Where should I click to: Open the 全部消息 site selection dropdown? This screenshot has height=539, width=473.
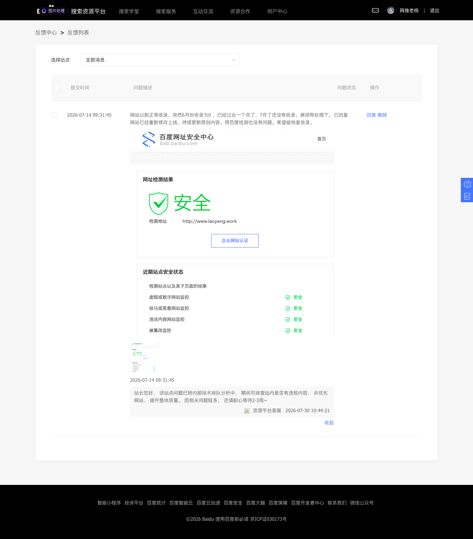pyautogui.click(x=160, y=60)
